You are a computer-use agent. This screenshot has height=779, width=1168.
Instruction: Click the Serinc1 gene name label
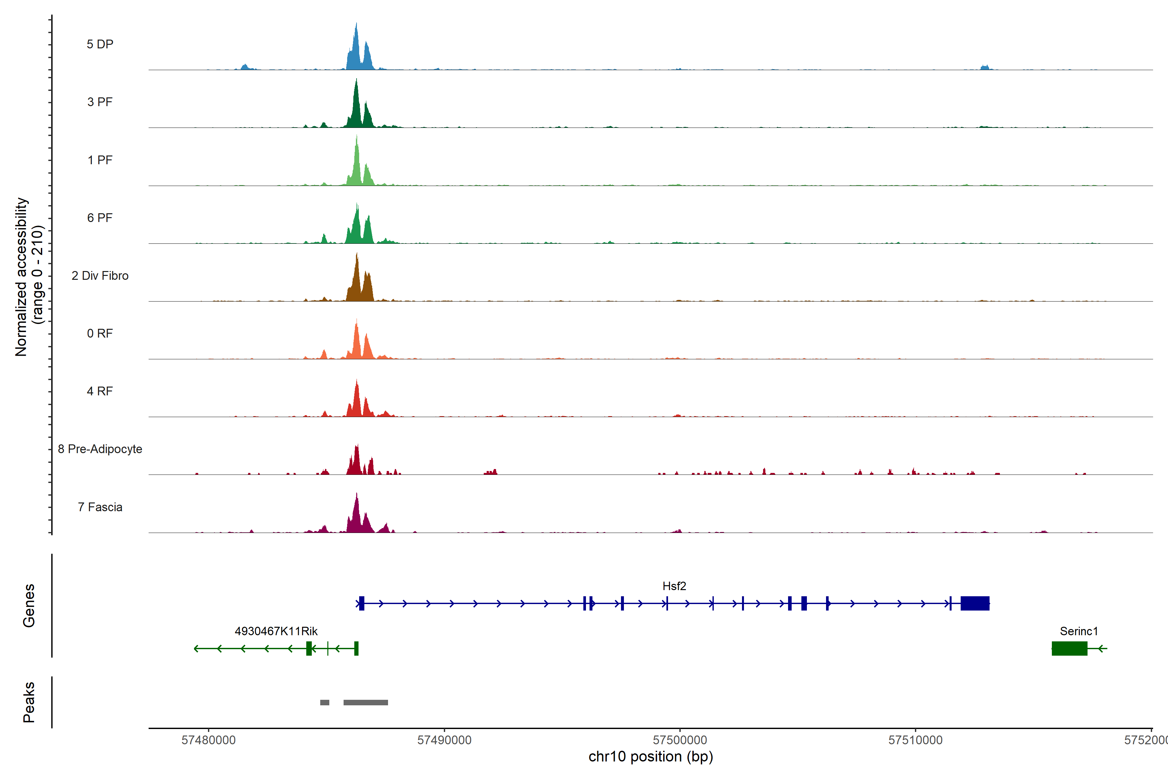1078,631
